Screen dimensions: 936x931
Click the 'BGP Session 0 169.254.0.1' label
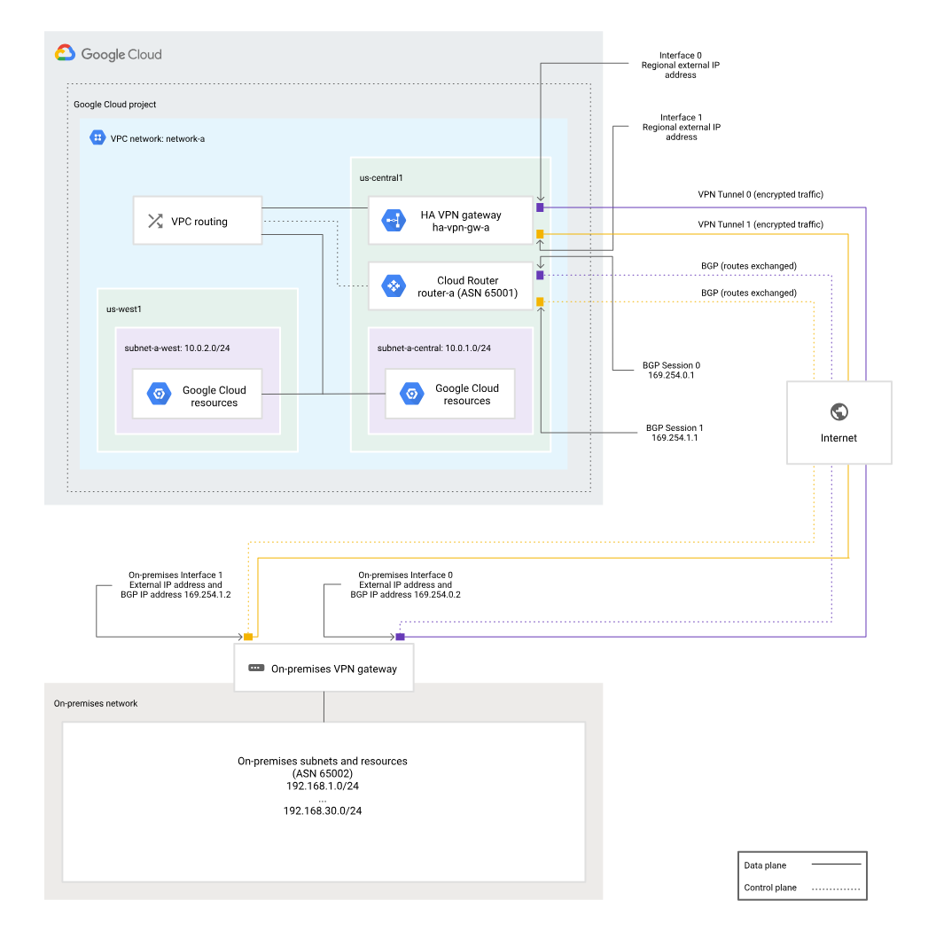point(672,371)
